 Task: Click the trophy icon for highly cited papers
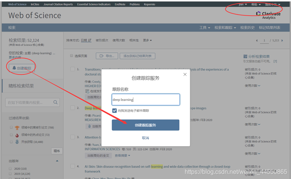pos(17,128)
